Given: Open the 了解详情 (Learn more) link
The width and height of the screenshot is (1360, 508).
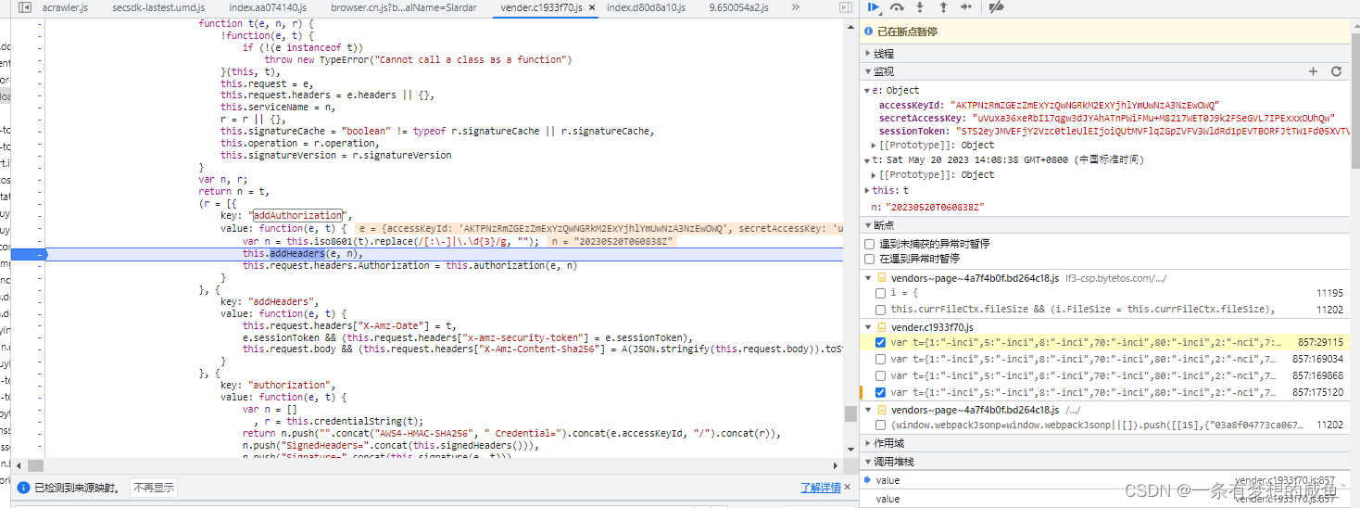Looking at the screenshot, I should coord(821,488).
